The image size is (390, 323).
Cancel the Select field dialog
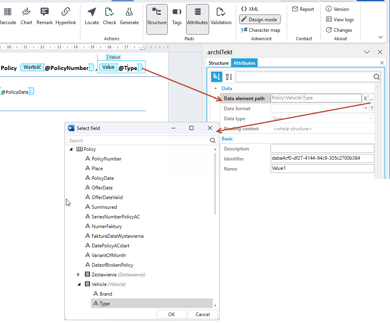203,314
